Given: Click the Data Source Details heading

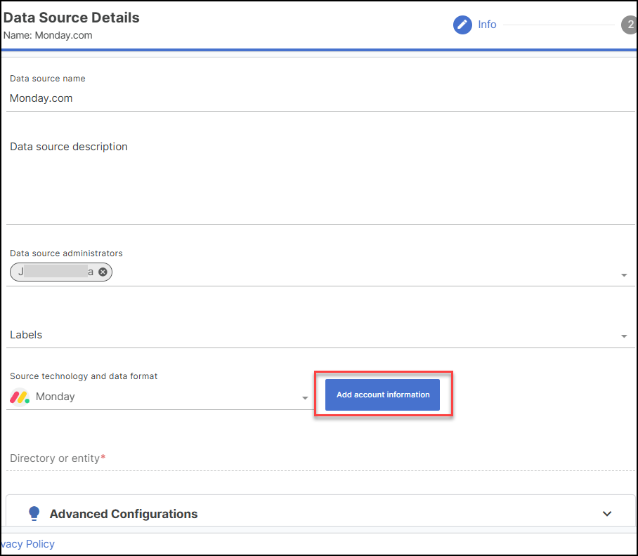Looking at the screenshot, I should 72,18.
